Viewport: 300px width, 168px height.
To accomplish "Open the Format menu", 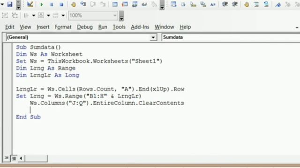I will [x=63, y=27].
